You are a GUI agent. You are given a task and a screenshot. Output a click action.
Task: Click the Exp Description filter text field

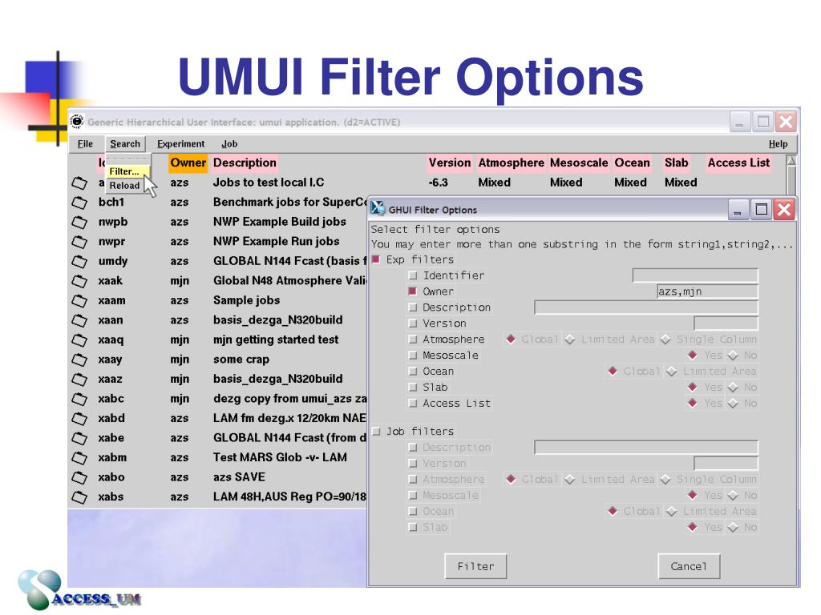[645, 307]
